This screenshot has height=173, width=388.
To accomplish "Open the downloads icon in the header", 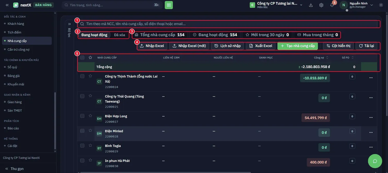I will [x=311, y=5].
